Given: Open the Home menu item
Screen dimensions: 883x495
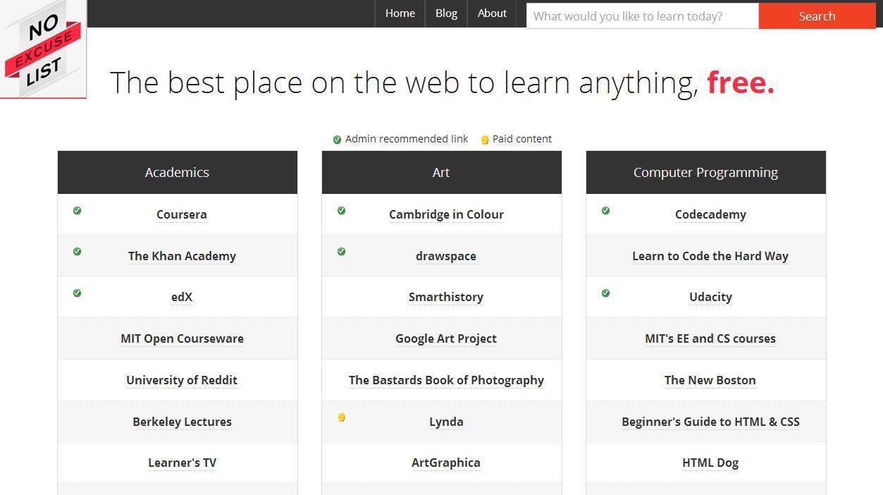Looking at the screenshot, I should [400, 13].
